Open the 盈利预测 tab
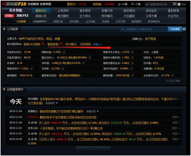This screenshot has width=191, height=156. (173, 11)
